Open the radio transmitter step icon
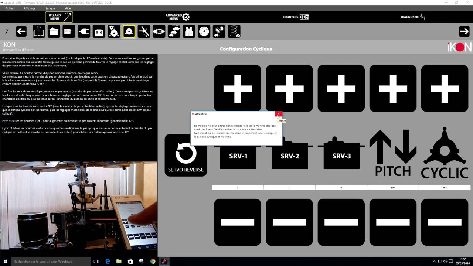 tap(99, 32)
